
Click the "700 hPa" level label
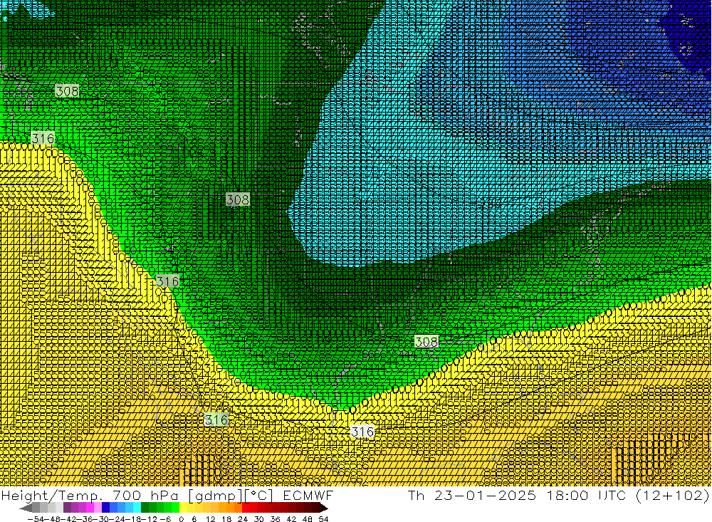(146, 495)
